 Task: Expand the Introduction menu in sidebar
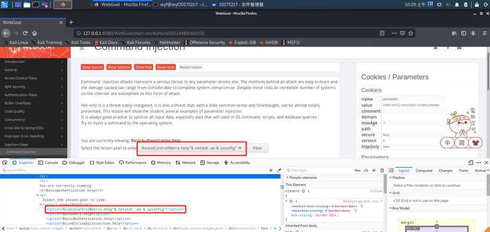34,62
